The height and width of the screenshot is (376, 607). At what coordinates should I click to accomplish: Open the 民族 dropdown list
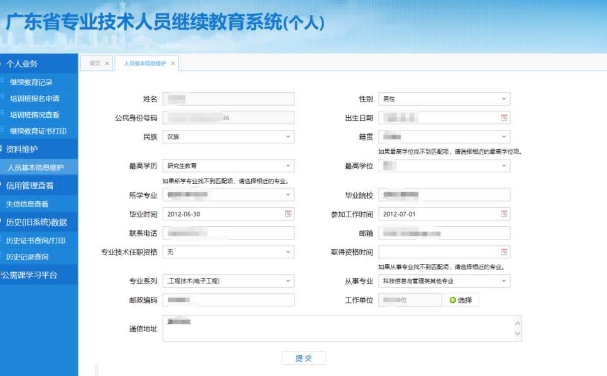288,137
